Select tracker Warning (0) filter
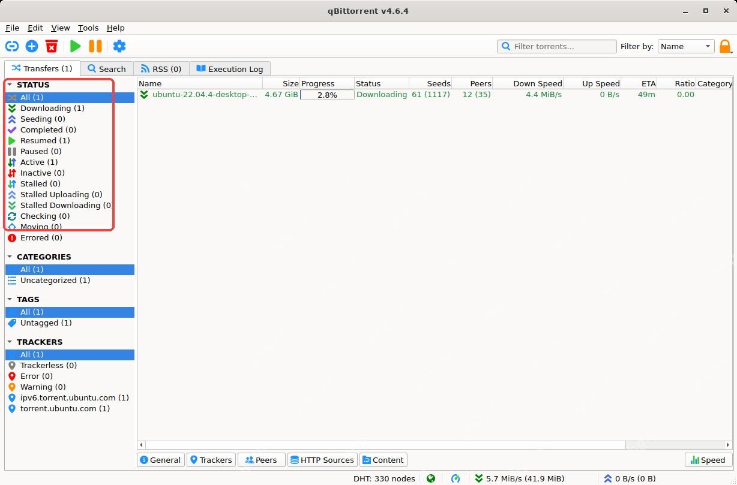Screen dimensions: 737x485 coord(43,387)
